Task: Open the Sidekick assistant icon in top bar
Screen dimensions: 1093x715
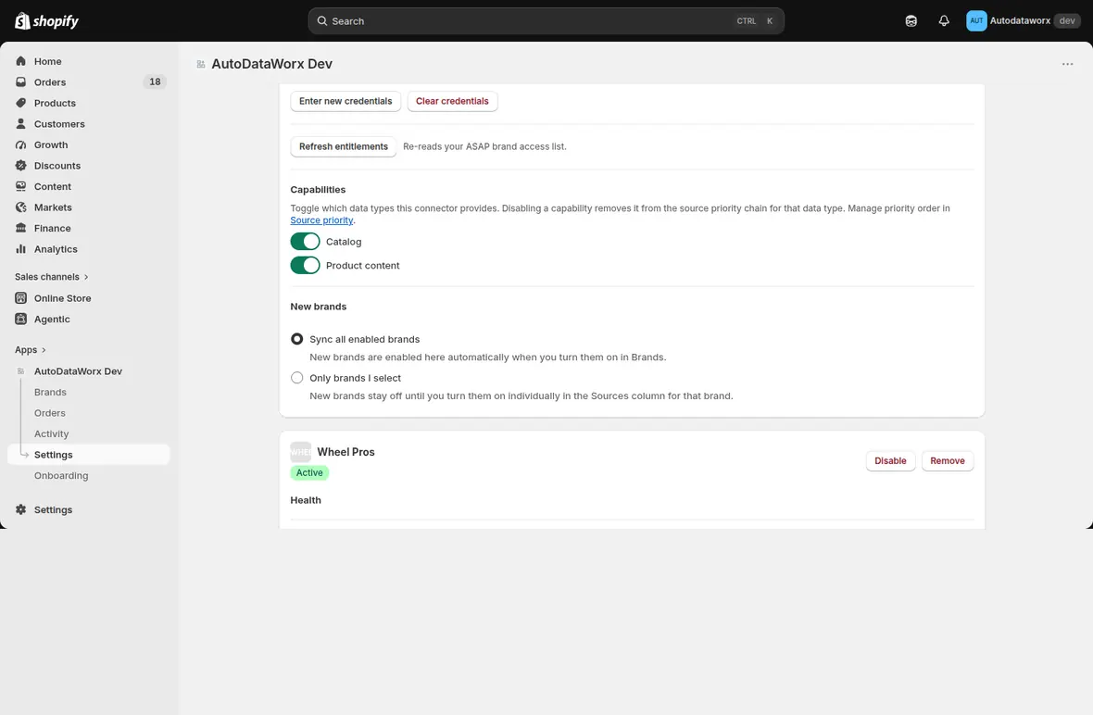Action: tap(911, 21)
